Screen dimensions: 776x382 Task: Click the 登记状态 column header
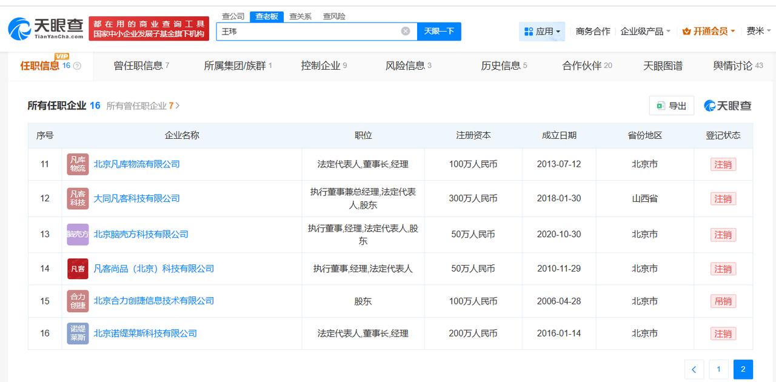[x=723, y=135]
